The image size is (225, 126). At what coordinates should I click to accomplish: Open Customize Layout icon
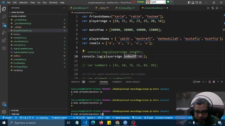[200, 2]
